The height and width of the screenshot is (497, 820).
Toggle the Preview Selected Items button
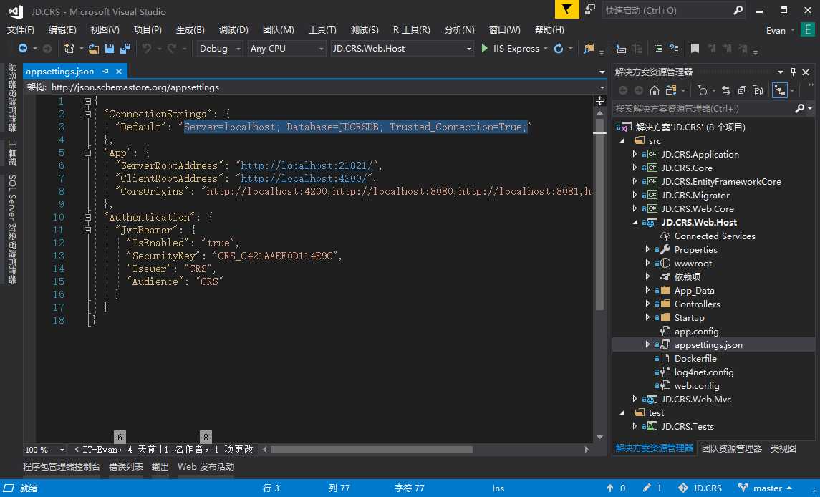point(780,90)
